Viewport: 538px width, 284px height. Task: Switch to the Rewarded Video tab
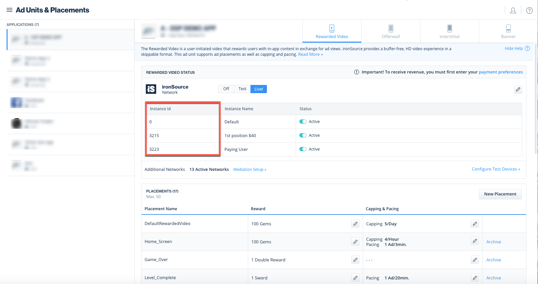[332, 31]
